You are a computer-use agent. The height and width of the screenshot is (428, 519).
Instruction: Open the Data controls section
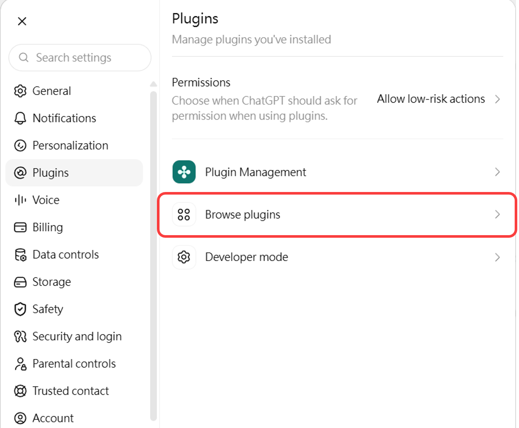click(74, 255)
